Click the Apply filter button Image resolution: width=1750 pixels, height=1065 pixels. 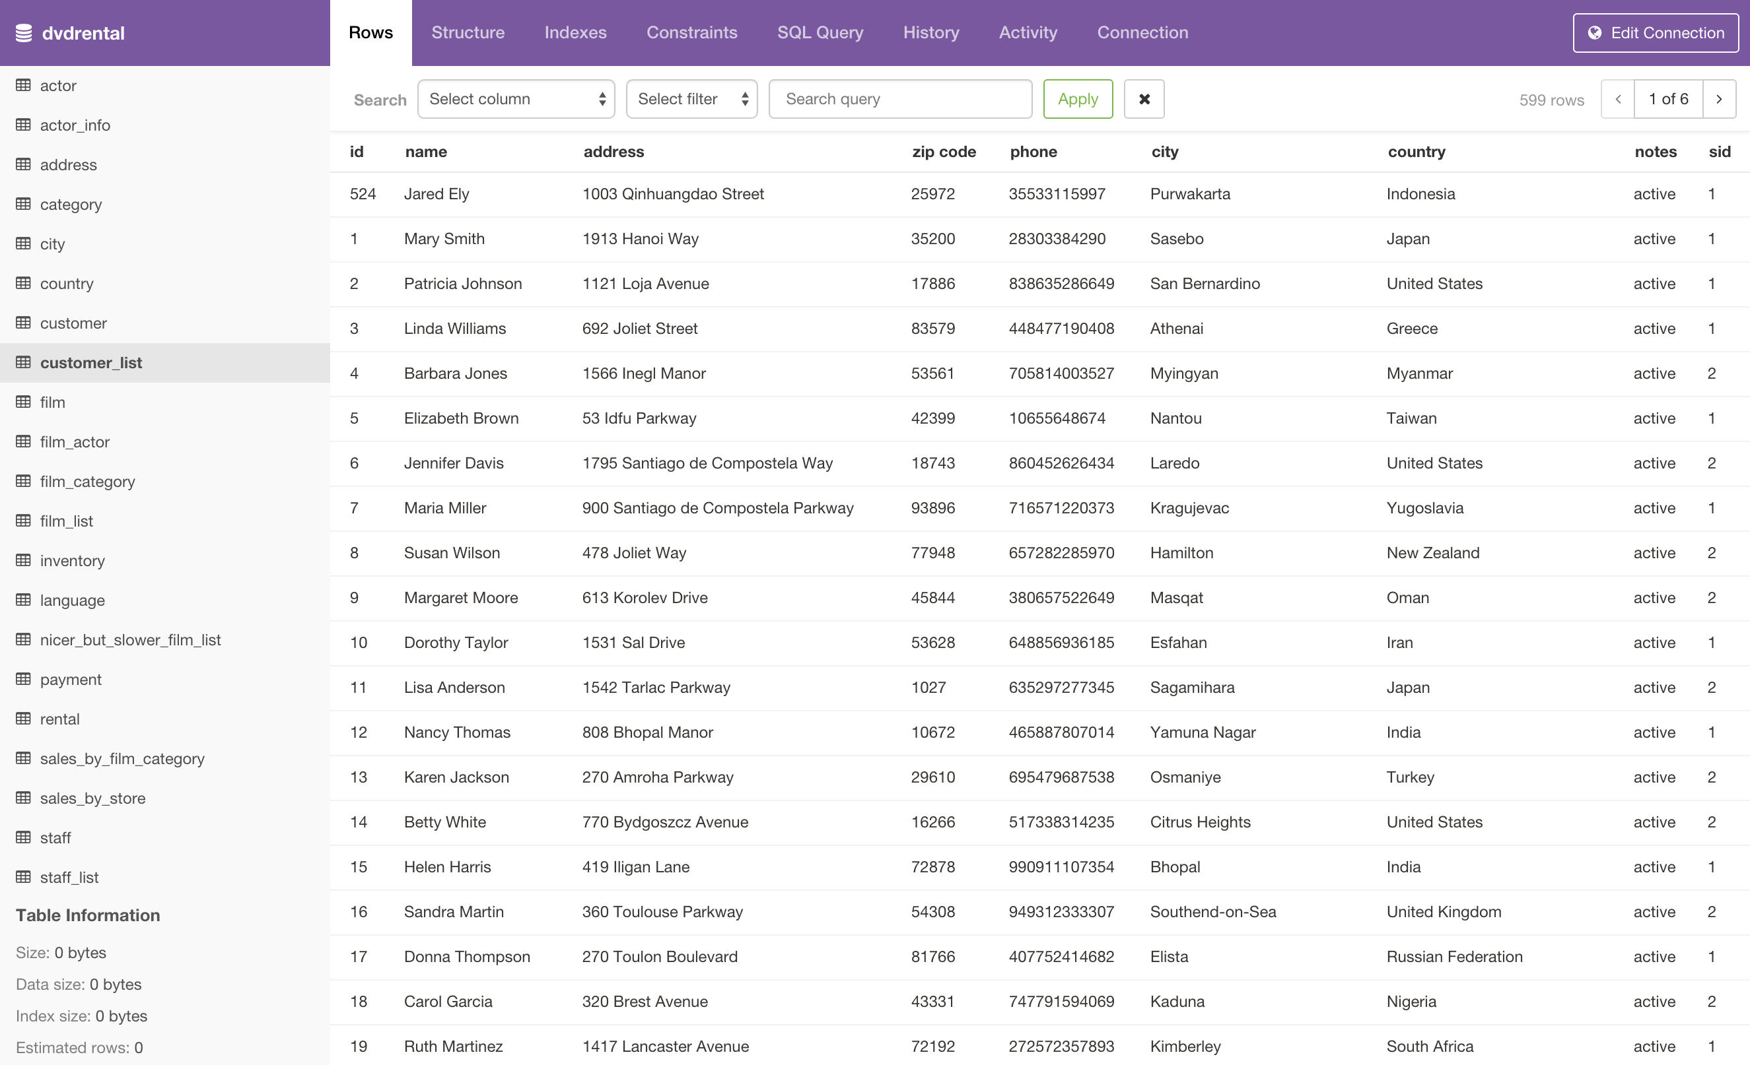pos(1079,98)
